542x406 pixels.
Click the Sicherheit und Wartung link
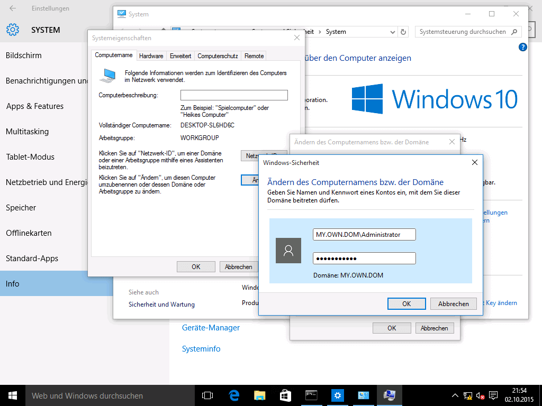click(x=161, y=304)
